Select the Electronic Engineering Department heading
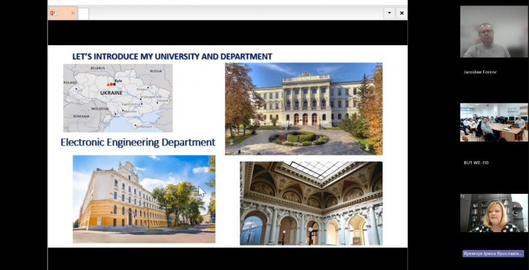 point(138,142)
